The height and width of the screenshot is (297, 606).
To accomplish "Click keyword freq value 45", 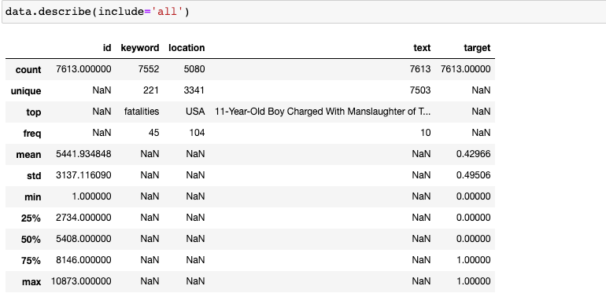I will click(x=154, y=133).
